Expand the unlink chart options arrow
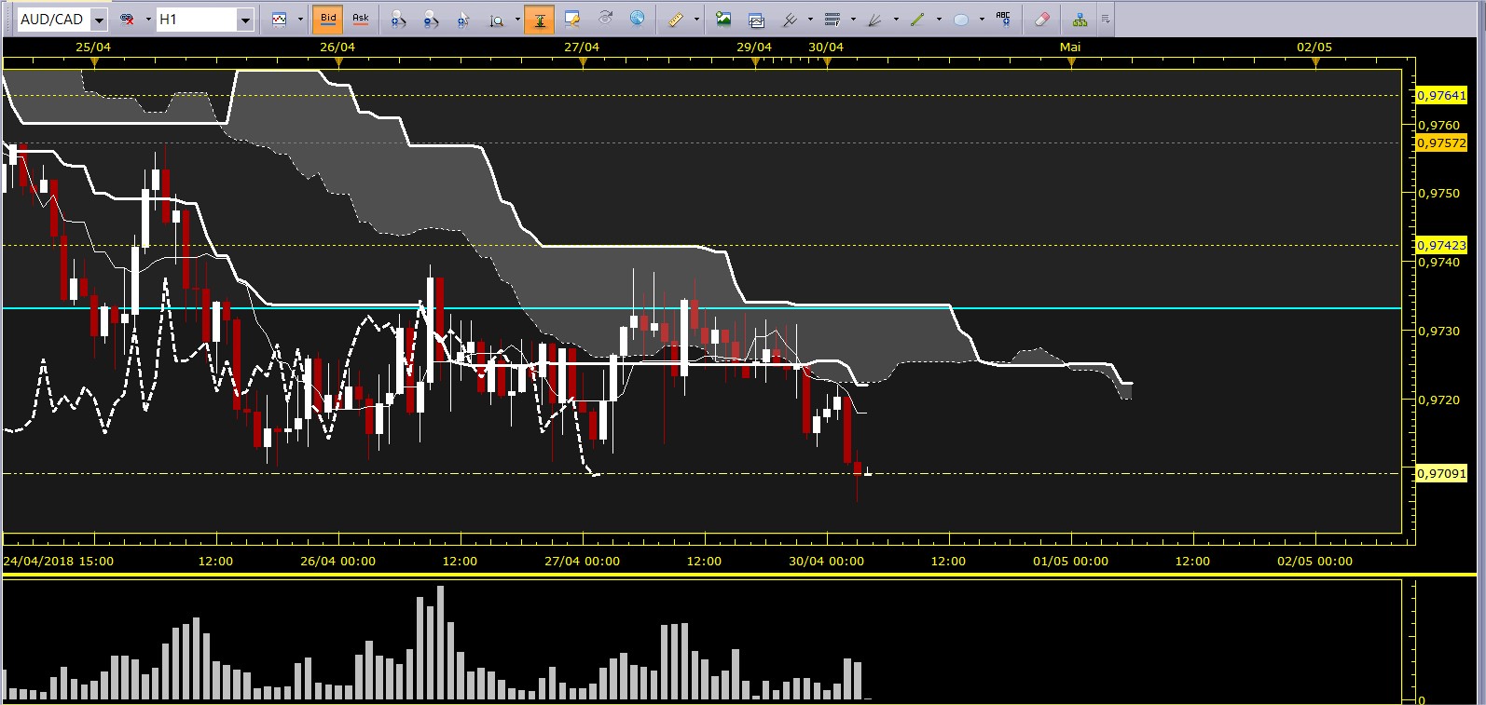The image size is (1486, 705). pyautogui.click(x=147, y=20)
